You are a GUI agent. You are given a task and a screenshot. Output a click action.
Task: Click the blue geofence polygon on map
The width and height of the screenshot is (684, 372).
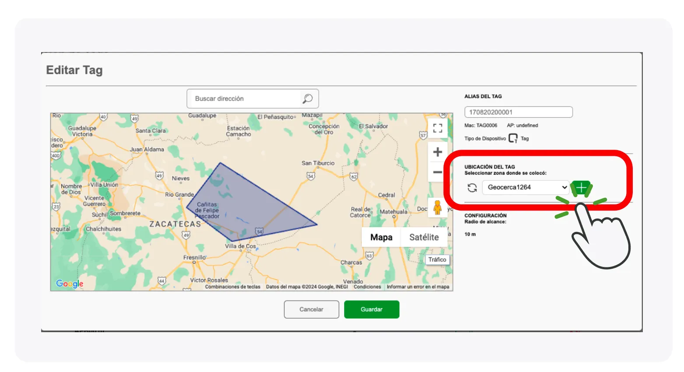(x=247, y=206)
